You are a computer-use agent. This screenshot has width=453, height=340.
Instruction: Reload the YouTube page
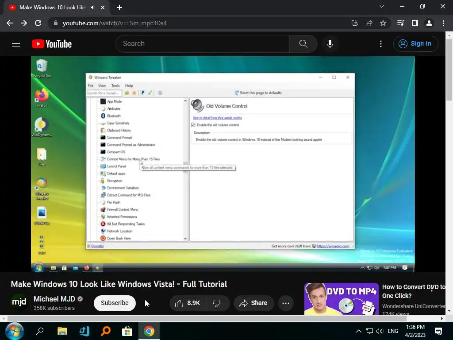pyautogui.click(x=38, y=23)
